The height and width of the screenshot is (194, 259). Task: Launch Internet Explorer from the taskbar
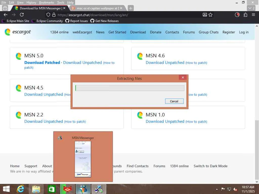click(21, 189)
